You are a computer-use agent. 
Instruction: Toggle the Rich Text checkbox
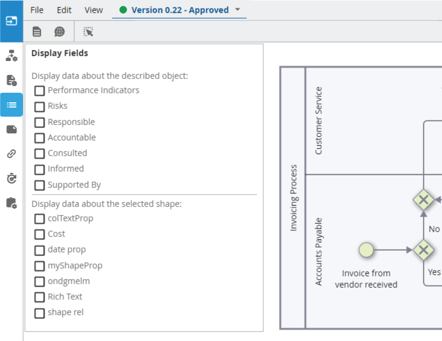(x=39, y=297)
